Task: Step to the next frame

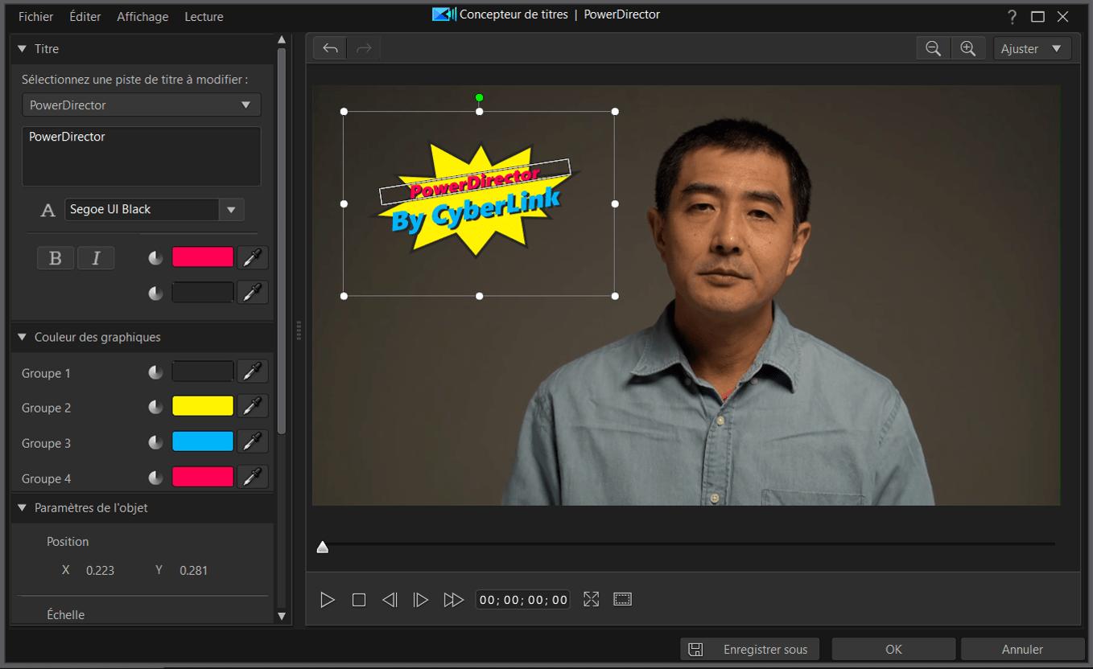Action: point(420,600)
